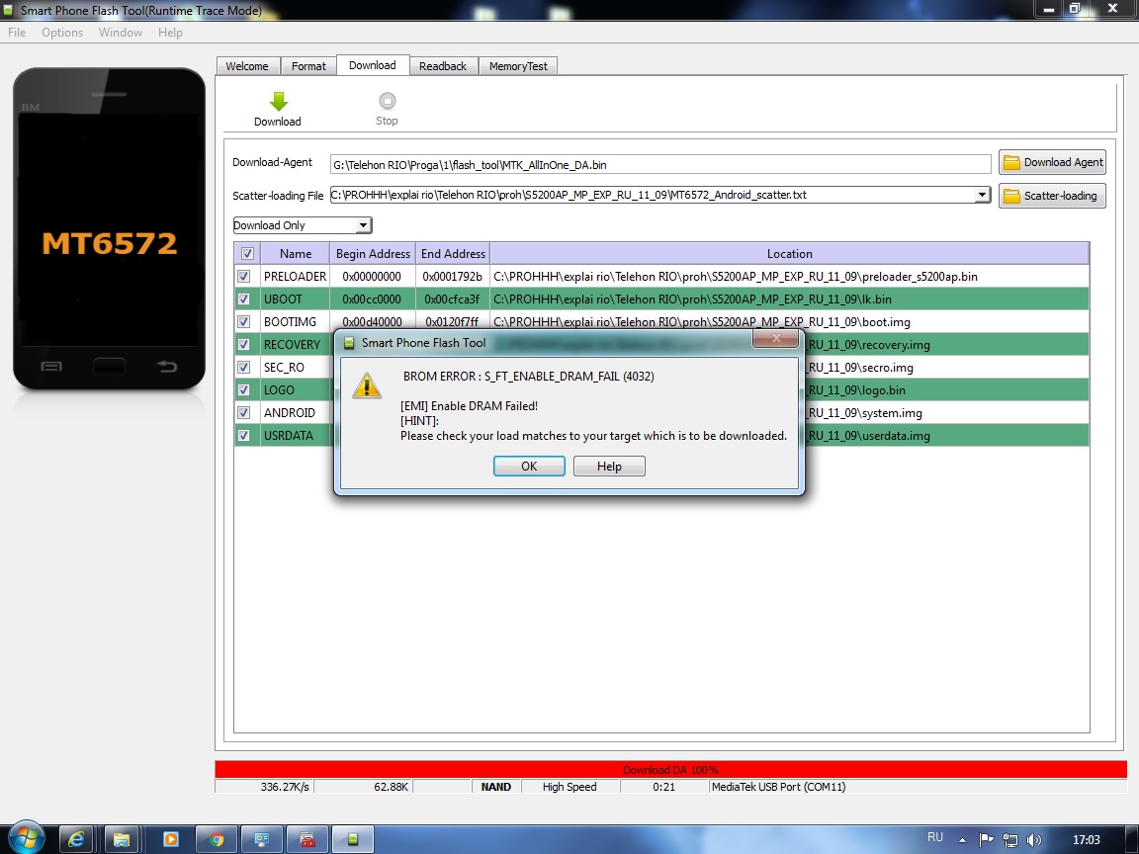
Task: Click the red Download DA 100% progress bar
Action: [x=670, y=770]
